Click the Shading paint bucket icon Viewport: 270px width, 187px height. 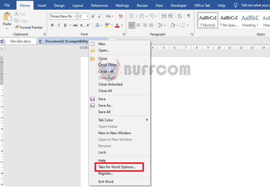click(x=173, y=25)
